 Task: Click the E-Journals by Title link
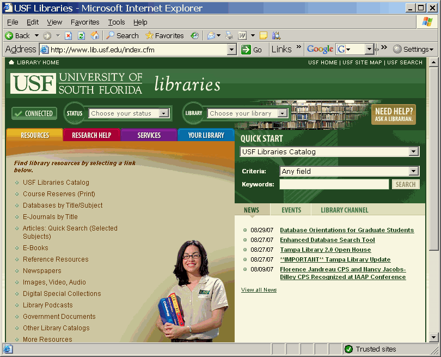click(50, 217)
